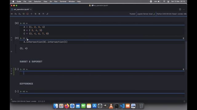The width and height of the screenshot is (197, 110).
Task: Open the Terminal menu
Action: (63, 2)
